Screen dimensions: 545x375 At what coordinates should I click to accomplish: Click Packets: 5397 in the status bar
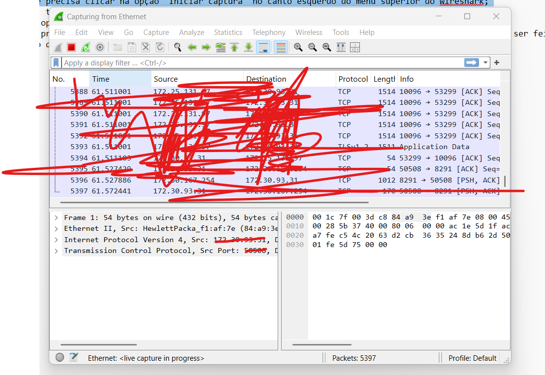click(x=354, y=358)
